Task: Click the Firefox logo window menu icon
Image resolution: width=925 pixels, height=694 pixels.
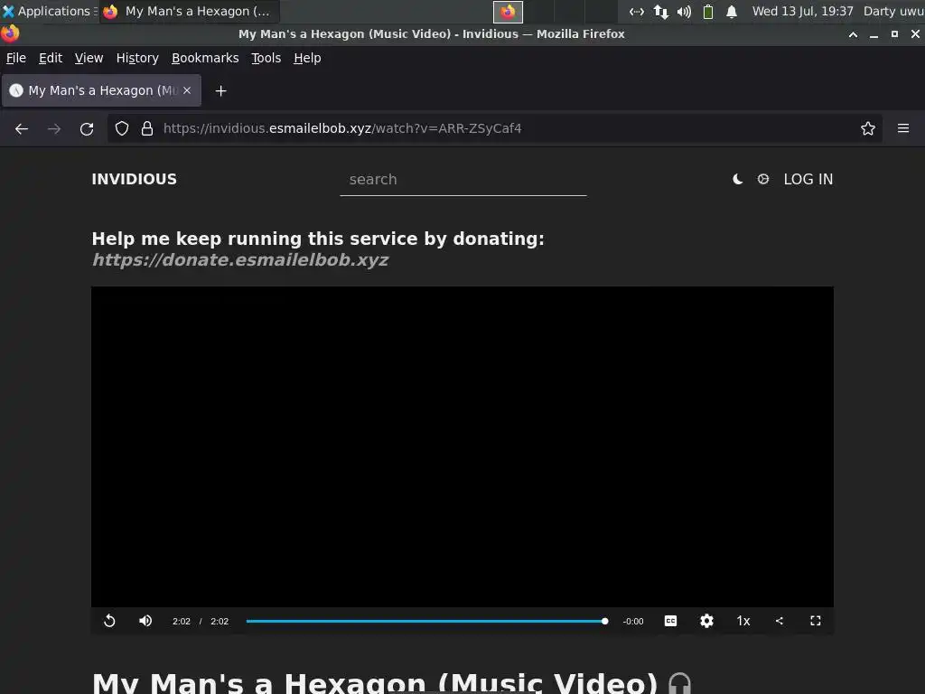Action: tap(10, 33)
